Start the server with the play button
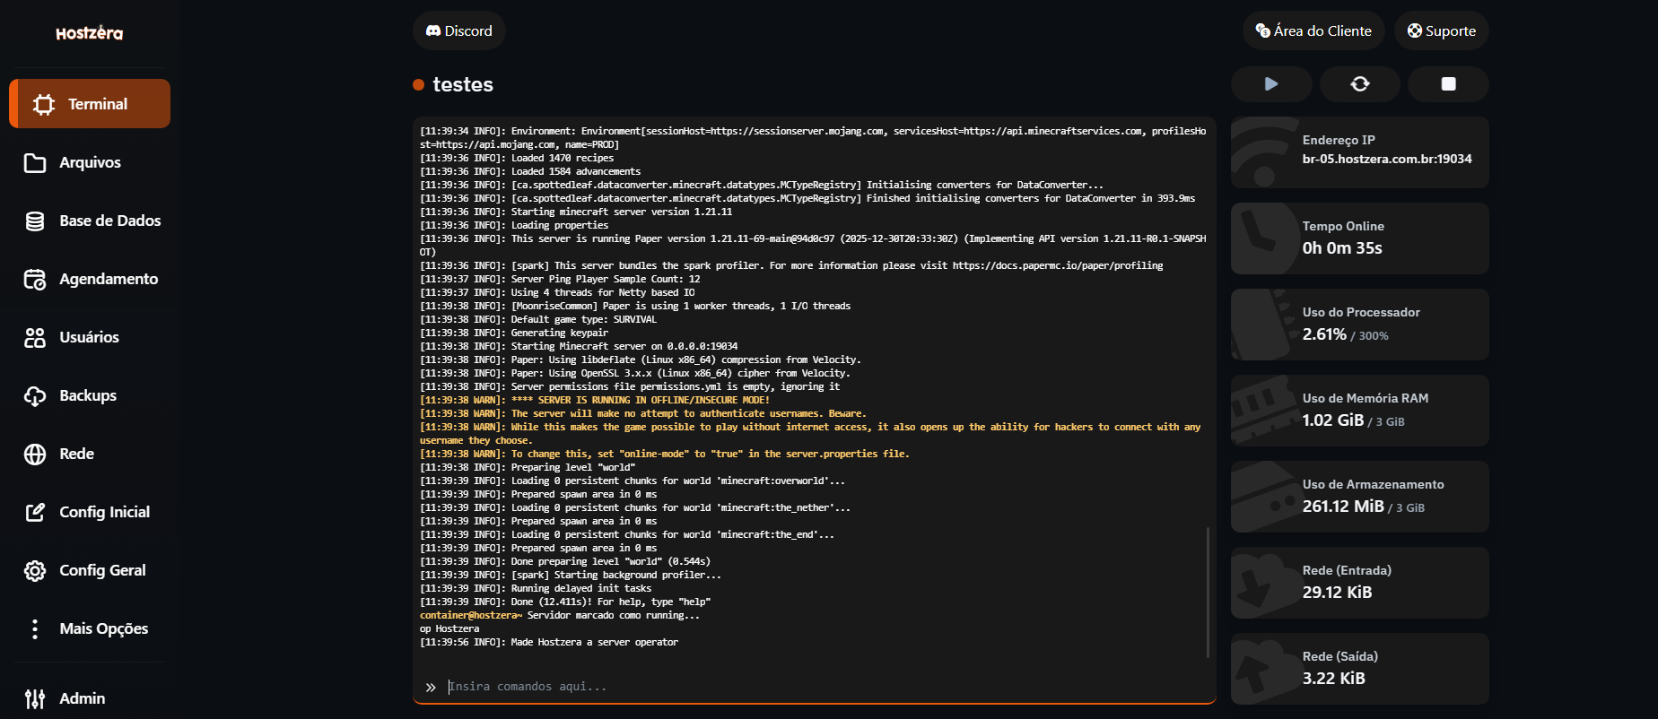The image size is (1658, 719). tap(1271, 84)
